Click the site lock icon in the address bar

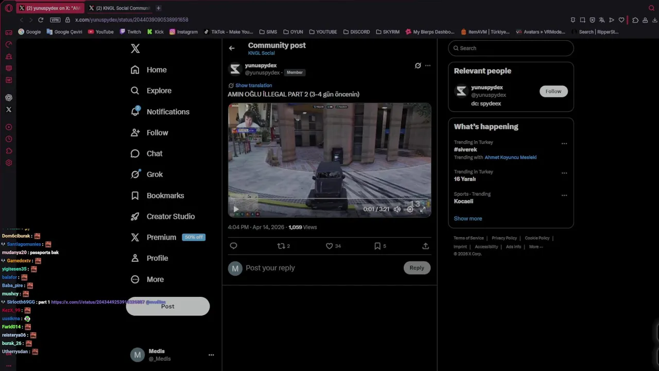tap(67, 20)
